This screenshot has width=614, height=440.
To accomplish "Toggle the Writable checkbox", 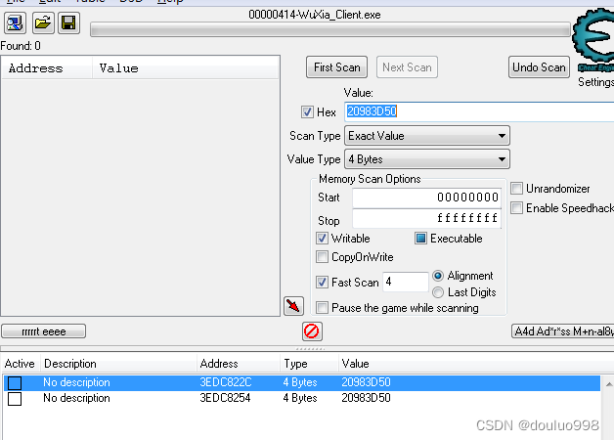I will pos(322,238).
